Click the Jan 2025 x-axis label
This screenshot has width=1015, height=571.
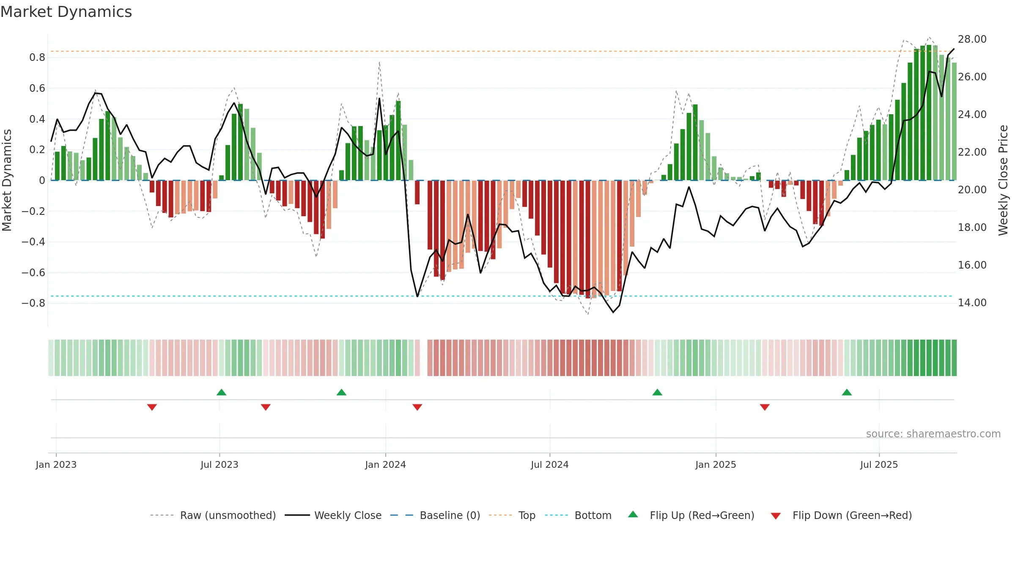point(716,464)
